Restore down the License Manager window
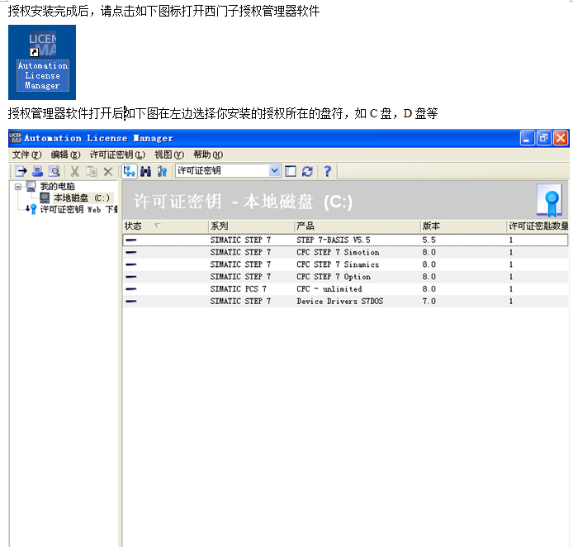The width and height of the screenshot is (573, 547). (x=544, y=138)
